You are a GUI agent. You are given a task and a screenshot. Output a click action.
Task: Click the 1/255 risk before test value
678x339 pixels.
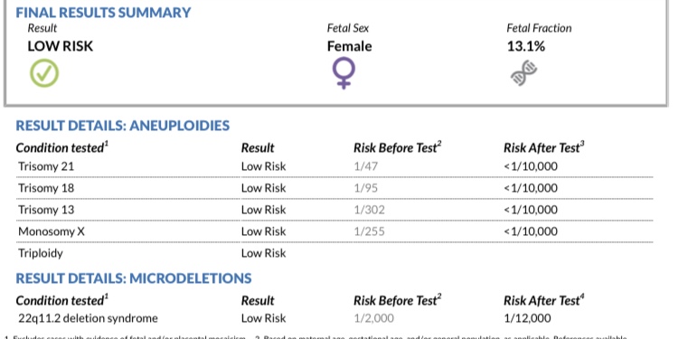pyautogui.click(x=369, y=231)
